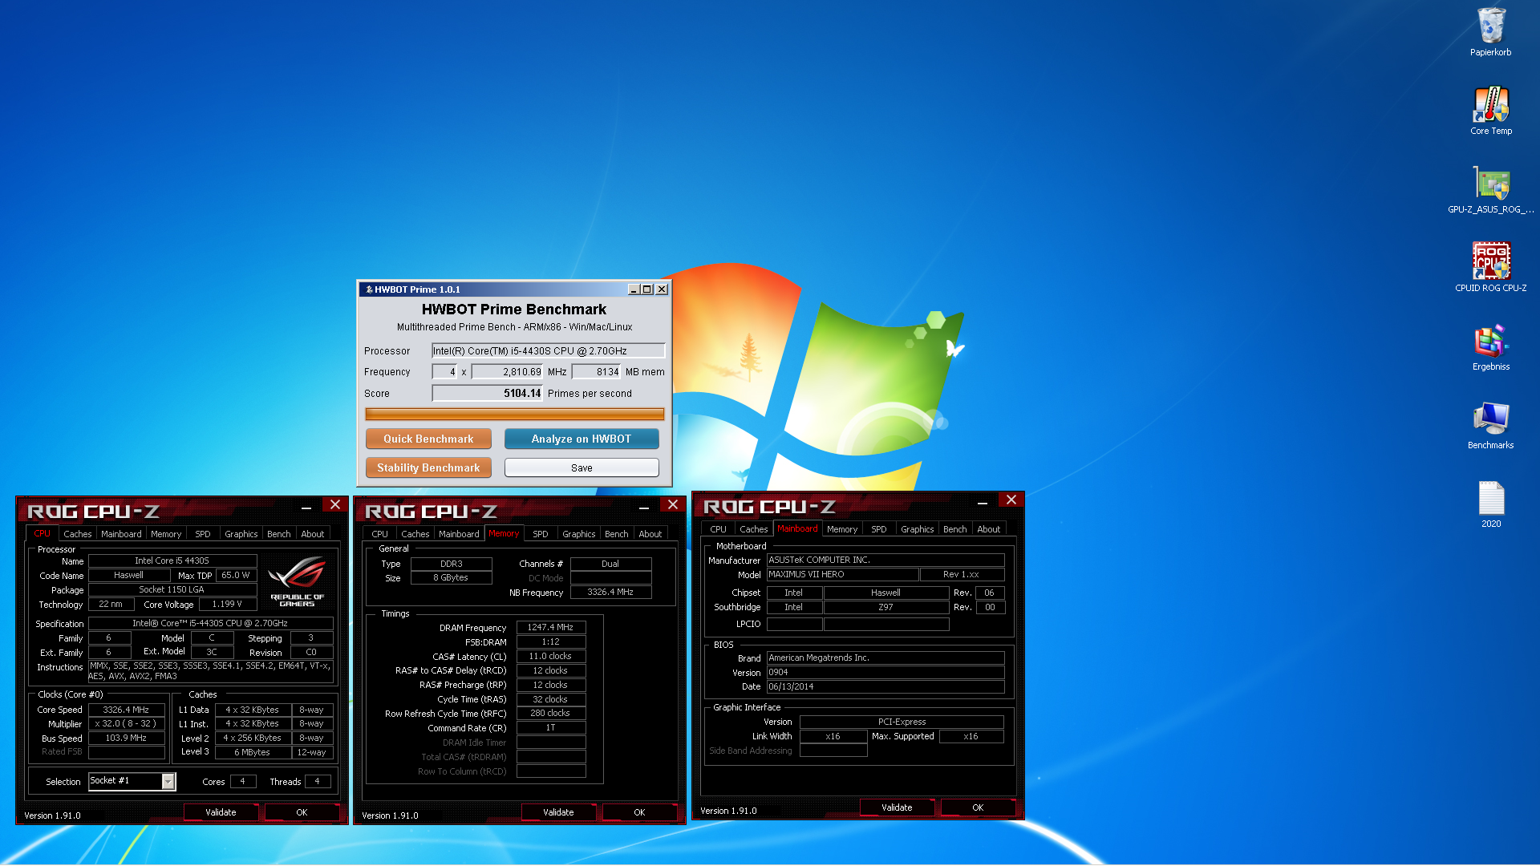1540x866 pixels.
Task: Click the 8134 MB mem field
Action: point(597,371)
